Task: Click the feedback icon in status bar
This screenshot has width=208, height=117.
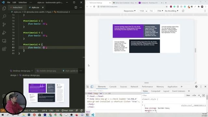Action: point(77,110)
